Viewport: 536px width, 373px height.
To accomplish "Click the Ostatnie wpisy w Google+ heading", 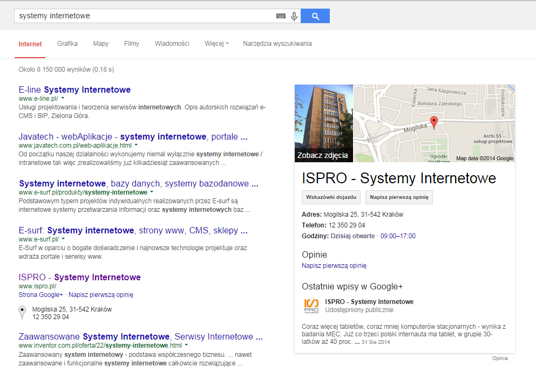I will click(x=352, y=287).
